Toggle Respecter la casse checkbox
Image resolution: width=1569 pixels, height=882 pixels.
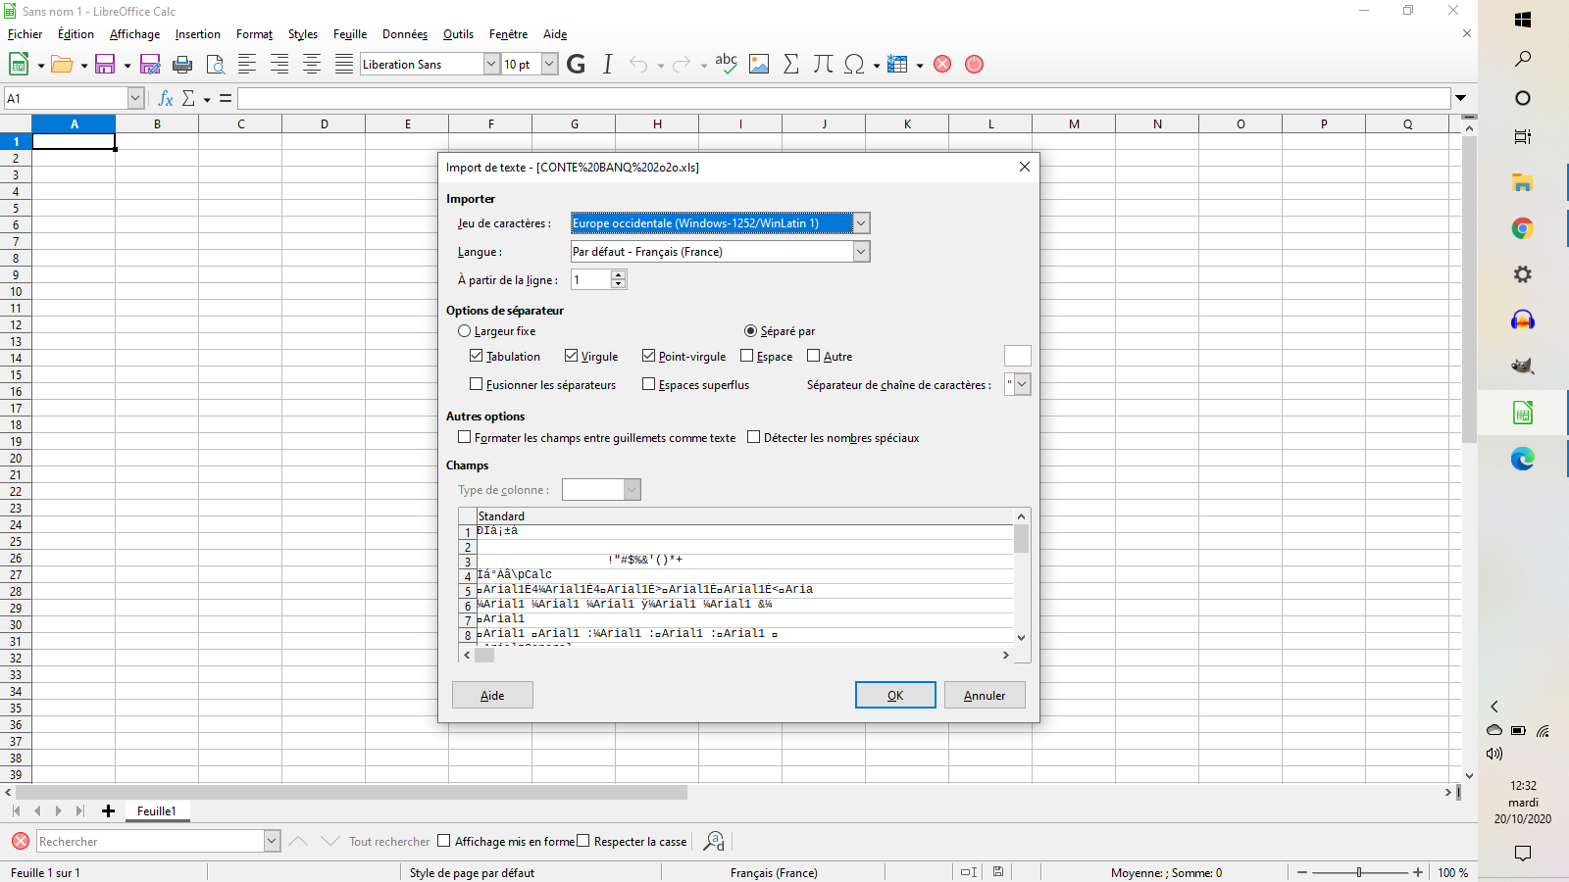click(583, 841)
